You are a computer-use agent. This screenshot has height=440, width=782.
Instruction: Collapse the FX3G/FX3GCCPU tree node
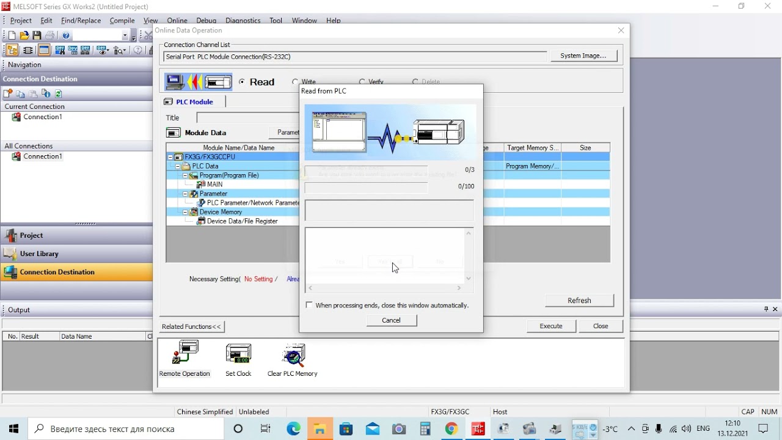tap(170, 157)
